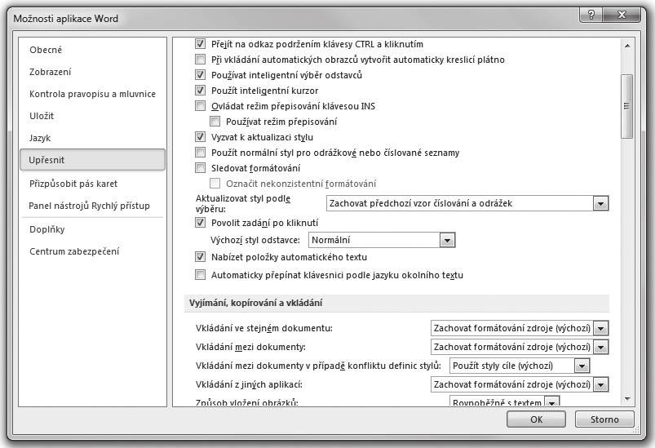
Task: Select the Upřesnit category
Action: [93, 160]
